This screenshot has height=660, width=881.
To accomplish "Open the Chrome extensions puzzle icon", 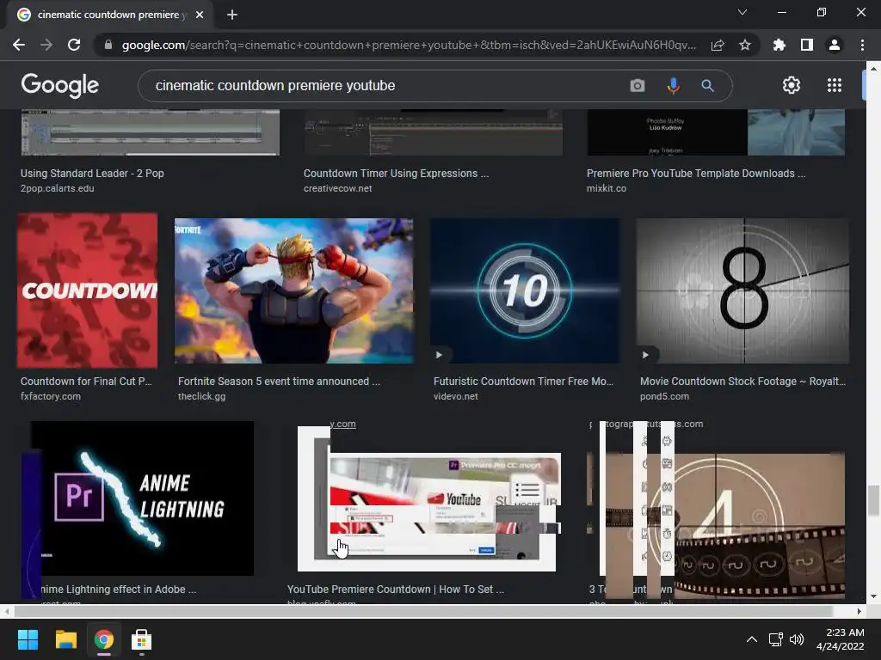I will click(779, 45).
